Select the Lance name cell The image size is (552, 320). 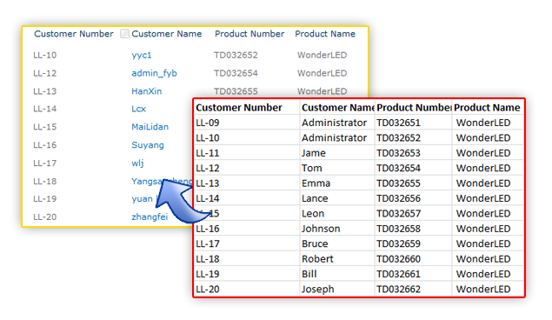coord(337,198)
